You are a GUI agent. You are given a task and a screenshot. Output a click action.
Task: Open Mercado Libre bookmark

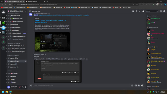58,8
